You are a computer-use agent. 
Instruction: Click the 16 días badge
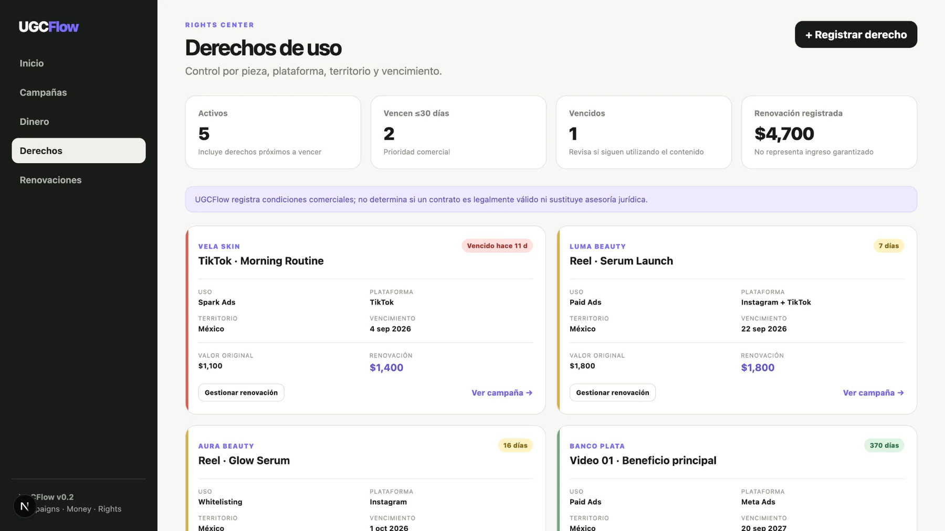pos(515,445)
